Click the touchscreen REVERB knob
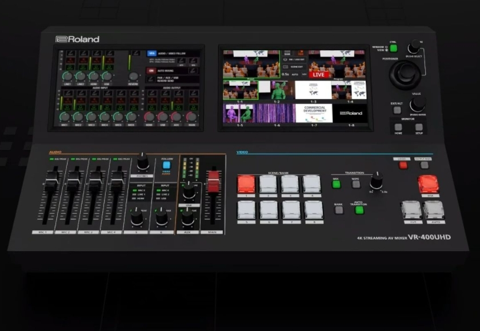Image resolution: width=480 pixels, height=331 pixels. 134,76
